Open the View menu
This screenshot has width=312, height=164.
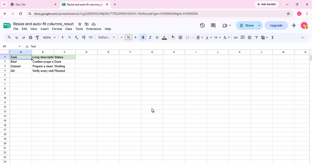pyautogui.click(x=34, y=29)
